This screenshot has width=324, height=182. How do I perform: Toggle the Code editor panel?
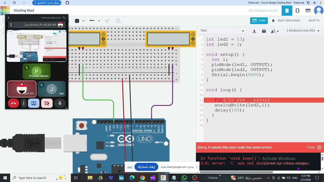click(259, 20)
